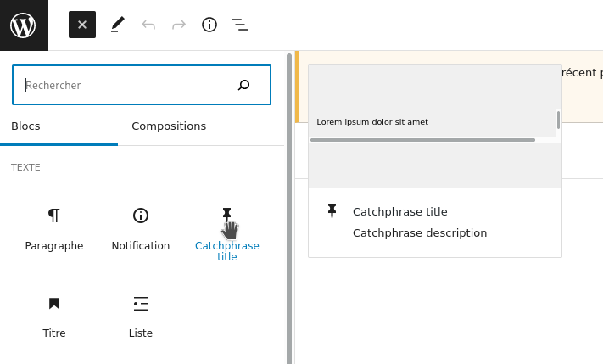The image size is (603, 364).
Task: Insert the Notification block
Action: tap(141, 230)
